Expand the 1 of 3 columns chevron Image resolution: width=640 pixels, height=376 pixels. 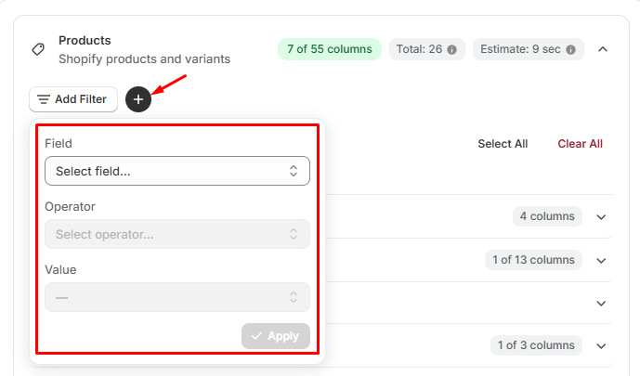coord(601,346)
